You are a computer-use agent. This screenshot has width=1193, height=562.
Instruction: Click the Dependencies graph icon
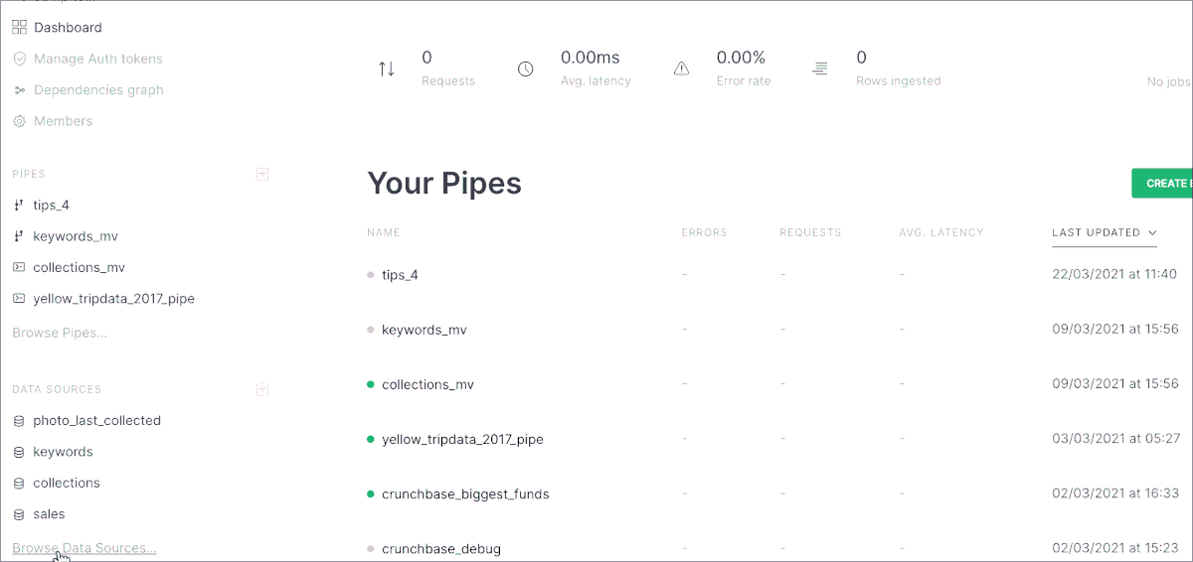(19, 90)
